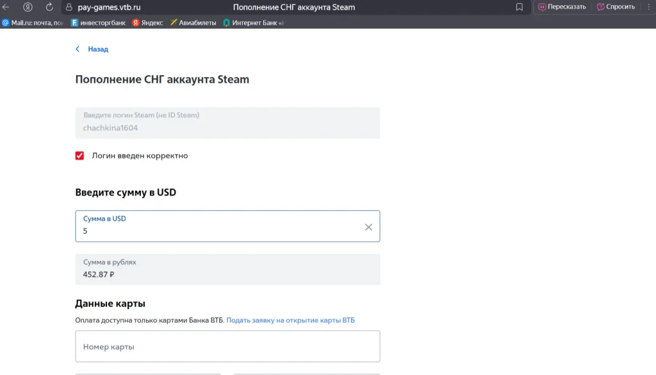Open the Яндекс bookmark

147,22
